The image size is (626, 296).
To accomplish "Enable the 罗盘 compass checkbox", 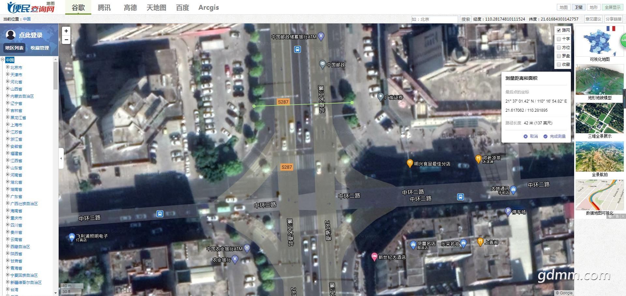I will 559,56.
